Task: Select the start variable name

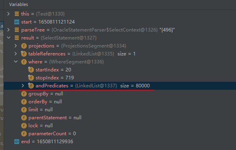Action: (26, 22)
